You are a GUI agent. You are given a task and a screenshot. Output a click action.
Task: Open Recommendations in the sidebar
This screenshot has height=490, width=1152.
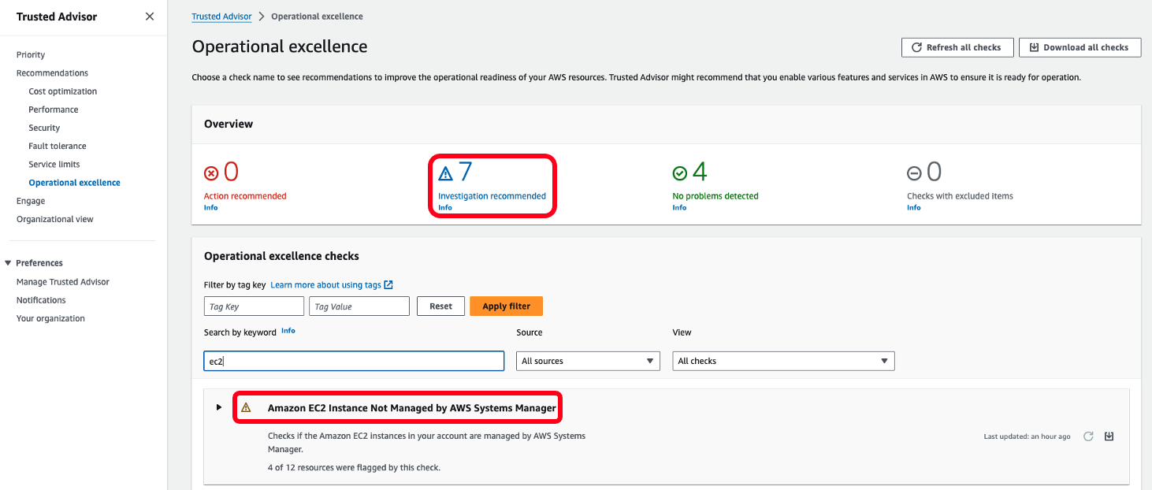[x=52, y=73]
